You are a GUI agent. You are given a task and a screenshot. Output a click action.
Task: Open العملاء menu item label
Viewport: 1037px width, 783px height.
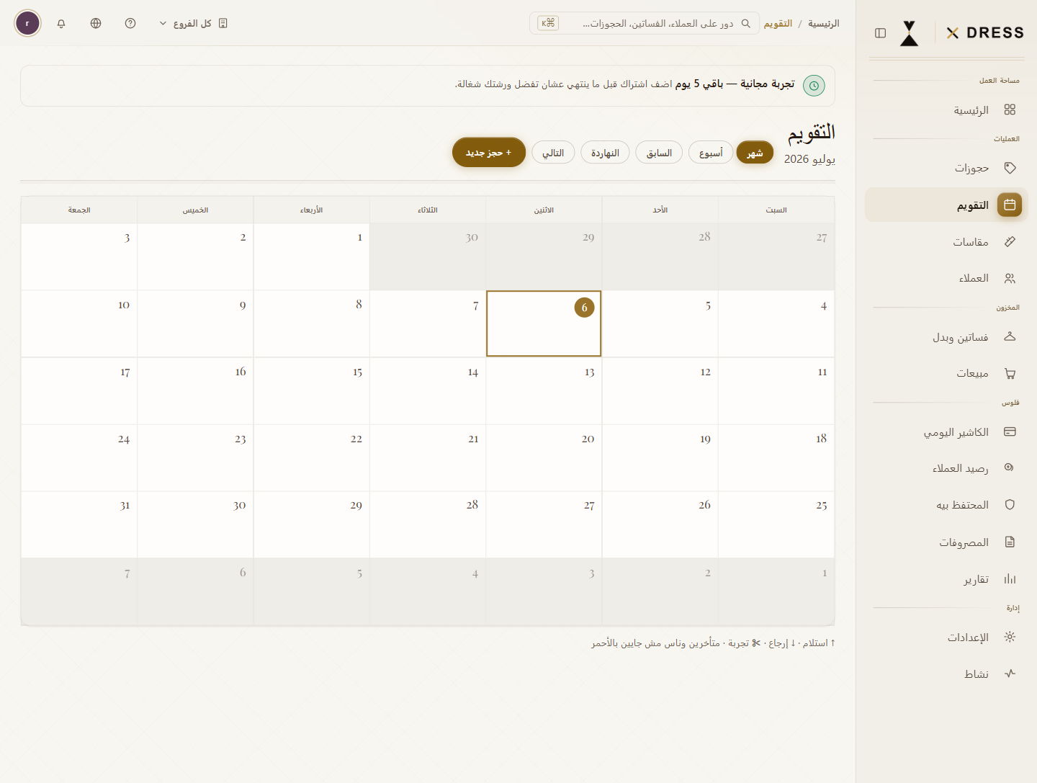pyautogui.click(x=974, y=278)
